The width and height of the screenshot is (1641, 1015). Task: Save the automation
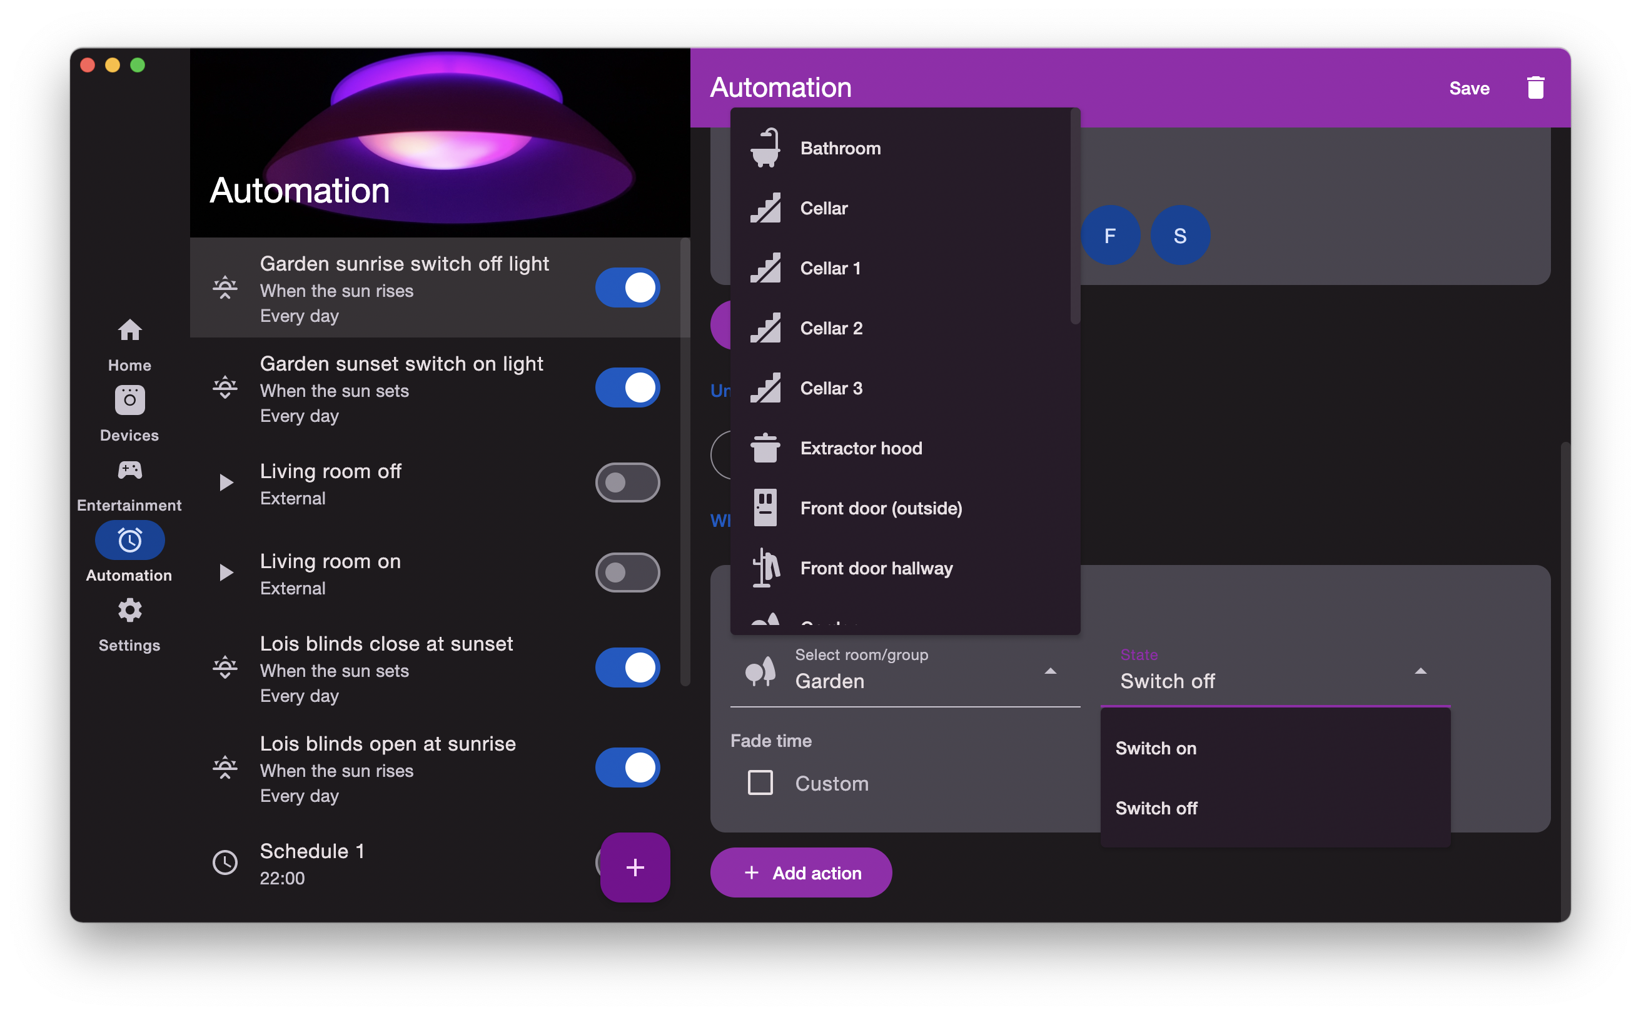pyautogui.click(x=1469, y=88)
